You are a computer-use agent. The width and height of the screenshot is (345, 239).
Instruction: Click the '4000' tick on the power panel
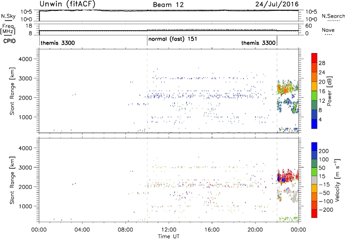point(25,59)
